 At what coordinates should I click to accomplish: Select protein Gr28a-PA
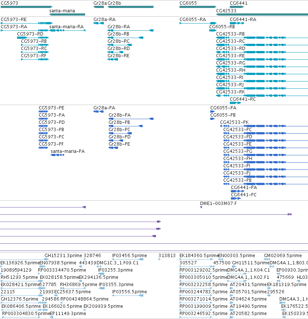coord(98,112)
